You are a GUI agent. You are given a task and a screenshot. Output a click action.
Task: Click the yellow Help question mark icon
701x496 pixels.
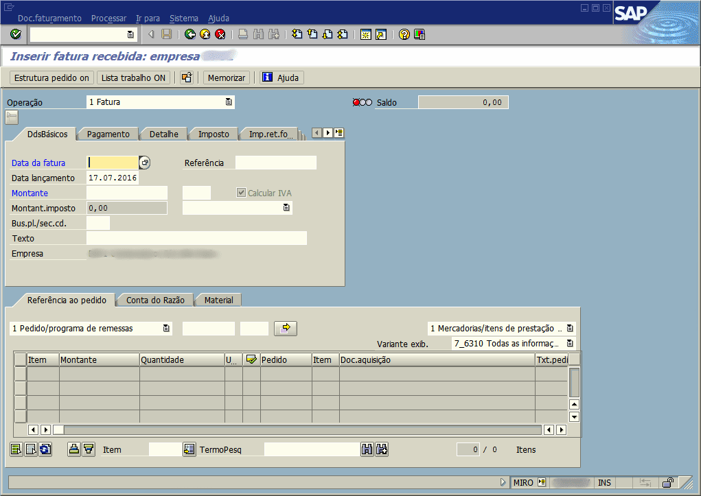click(404, 34)
